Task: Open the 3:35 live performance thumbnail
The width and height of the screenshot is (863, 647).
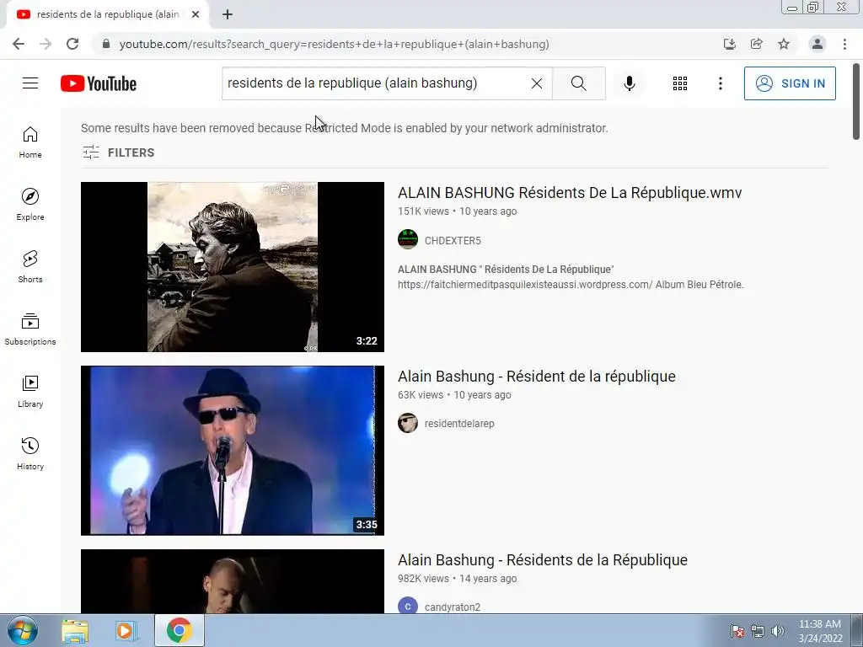Action: 233,451
